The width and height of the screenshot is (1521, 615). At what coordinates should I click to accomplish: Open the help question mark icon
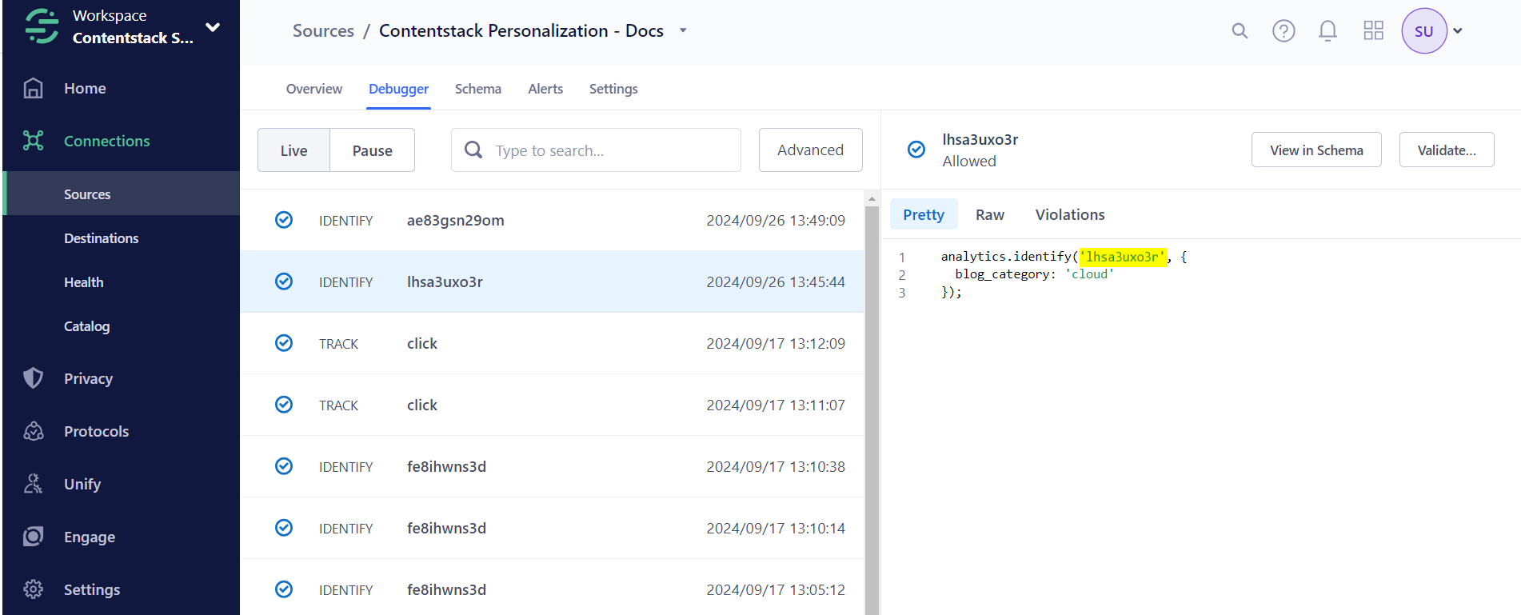tap(1283, 31)
